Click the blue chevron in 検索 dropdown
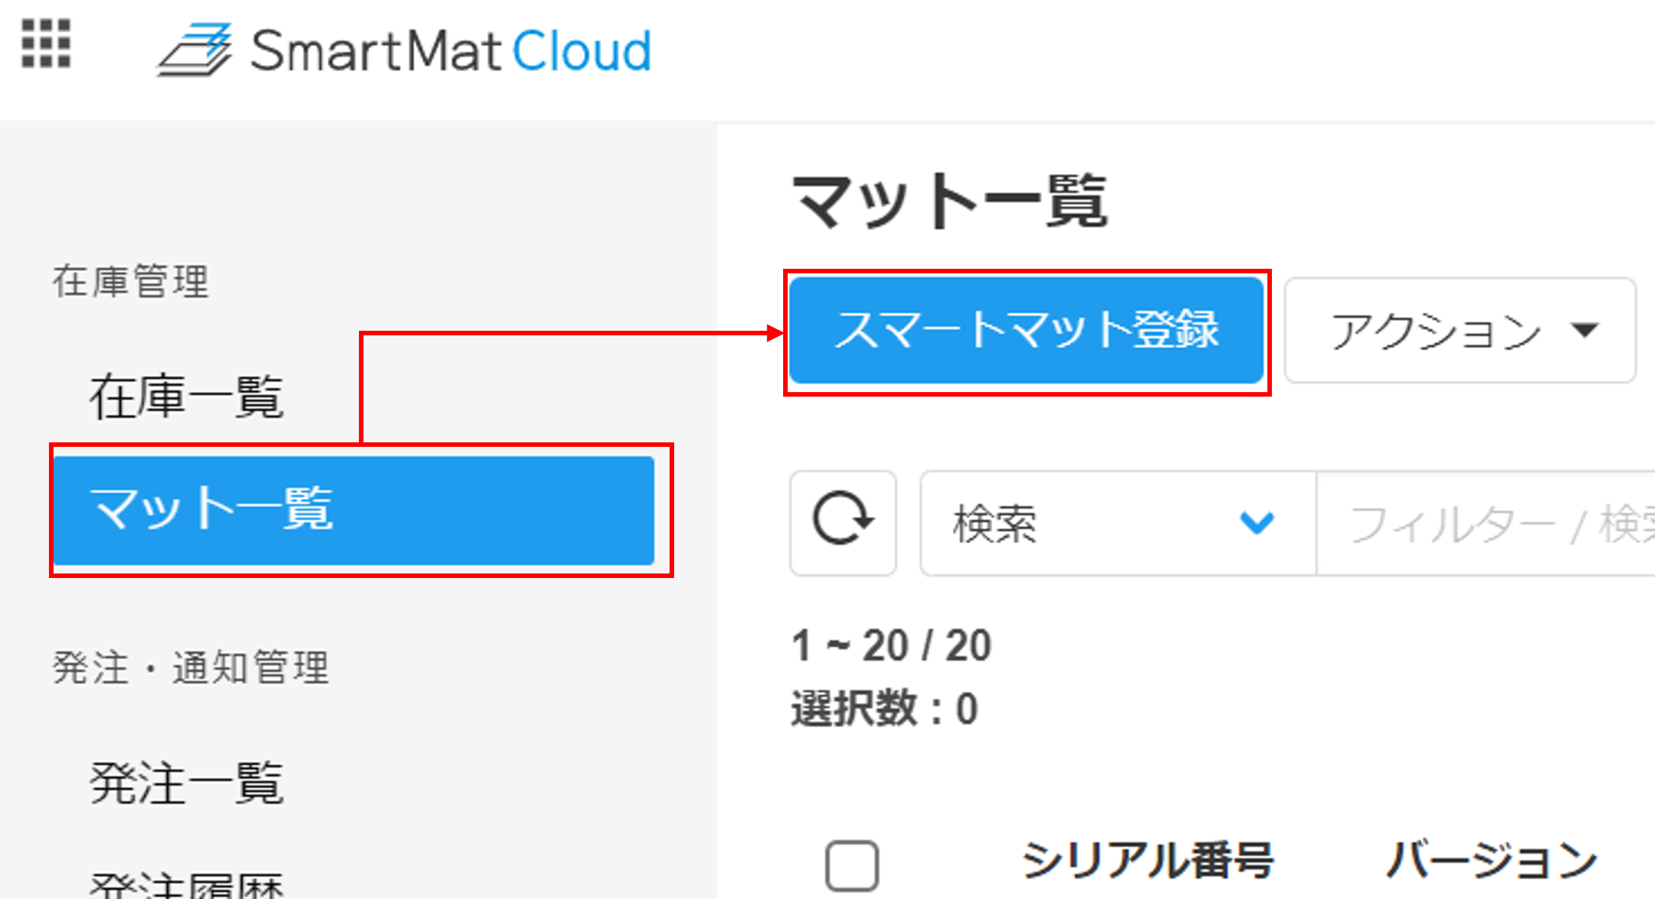This screenshot has width=1655, height=899. [1256, 523]
